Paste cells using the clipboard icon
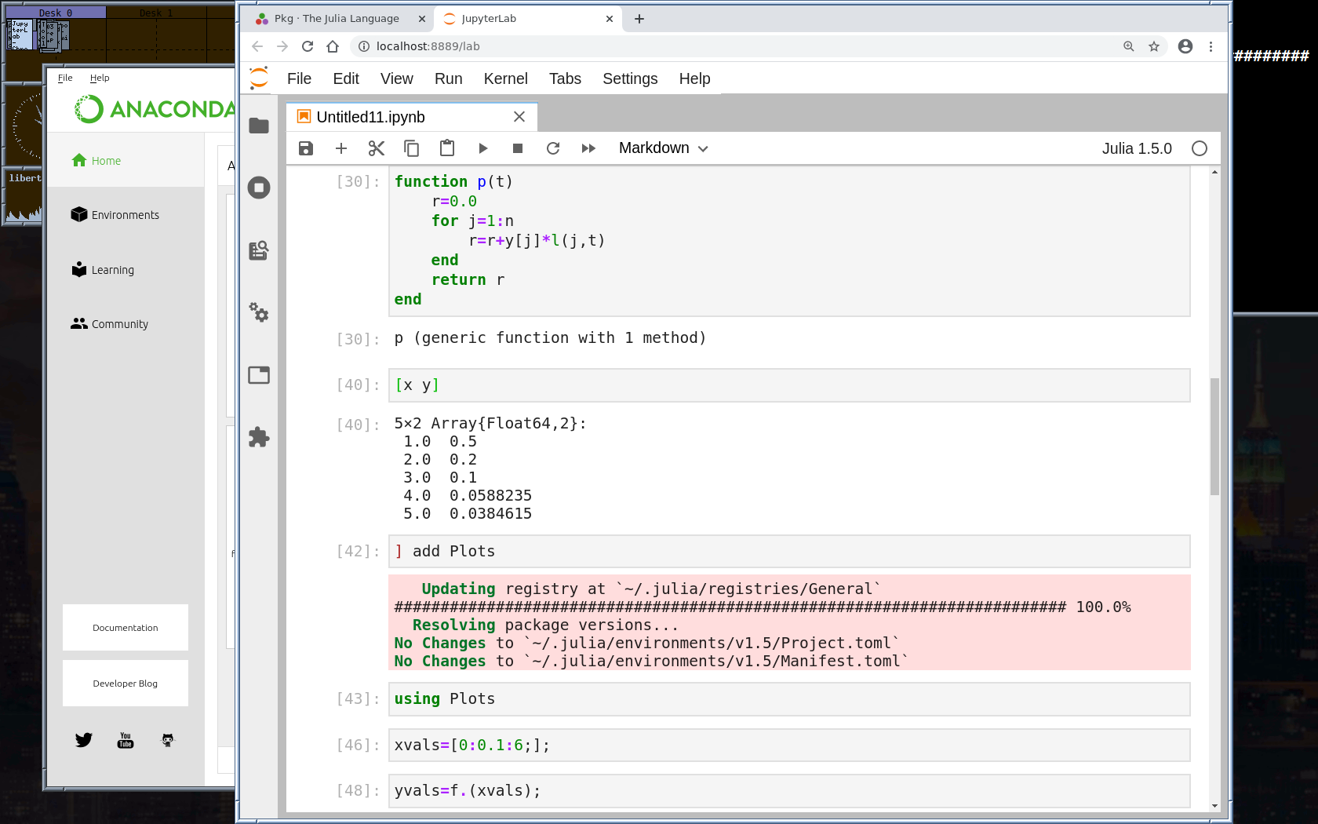Screen dimensions: 1318x824 [x=447, y=148]
